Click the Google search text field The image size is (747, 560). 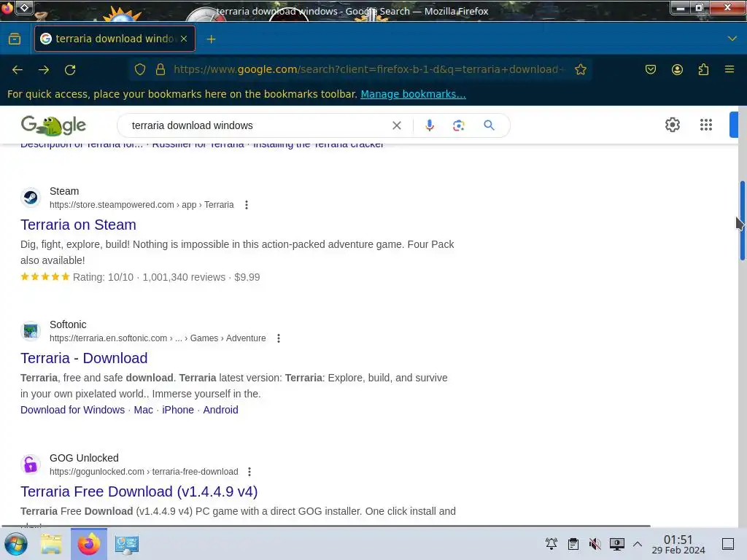(258, 125)
